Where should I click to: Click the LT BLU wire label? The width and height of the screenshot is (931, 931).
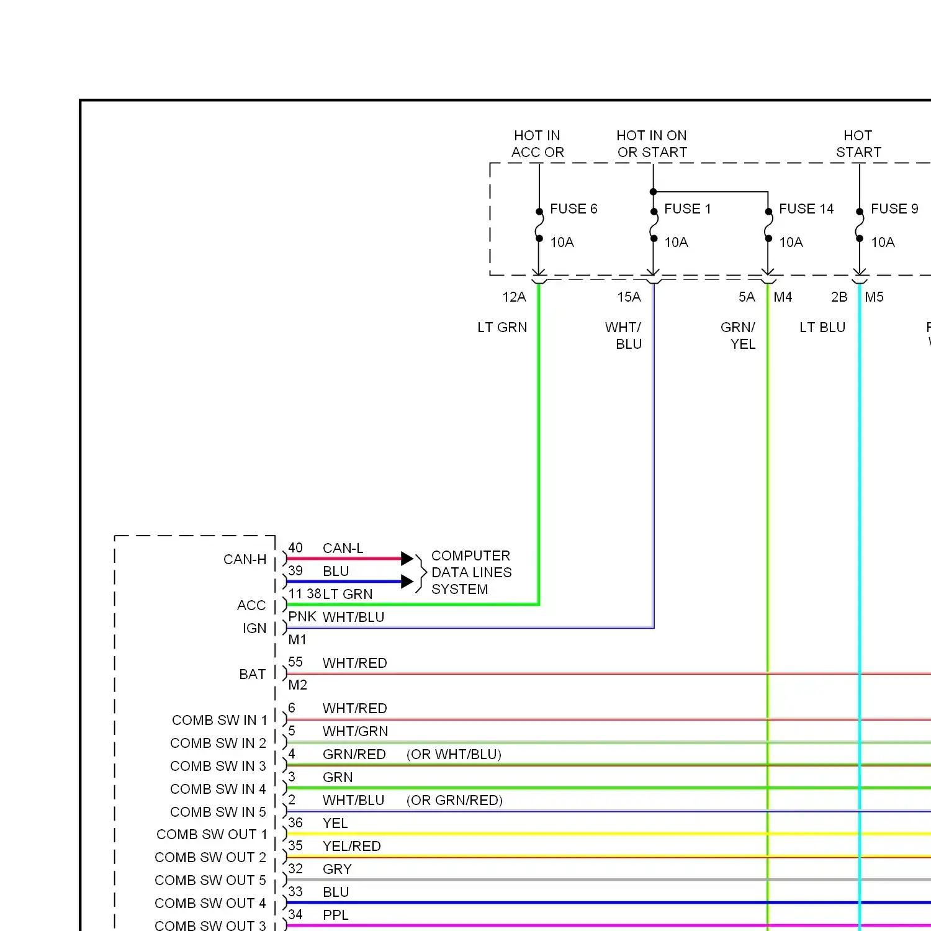(822, 327)
